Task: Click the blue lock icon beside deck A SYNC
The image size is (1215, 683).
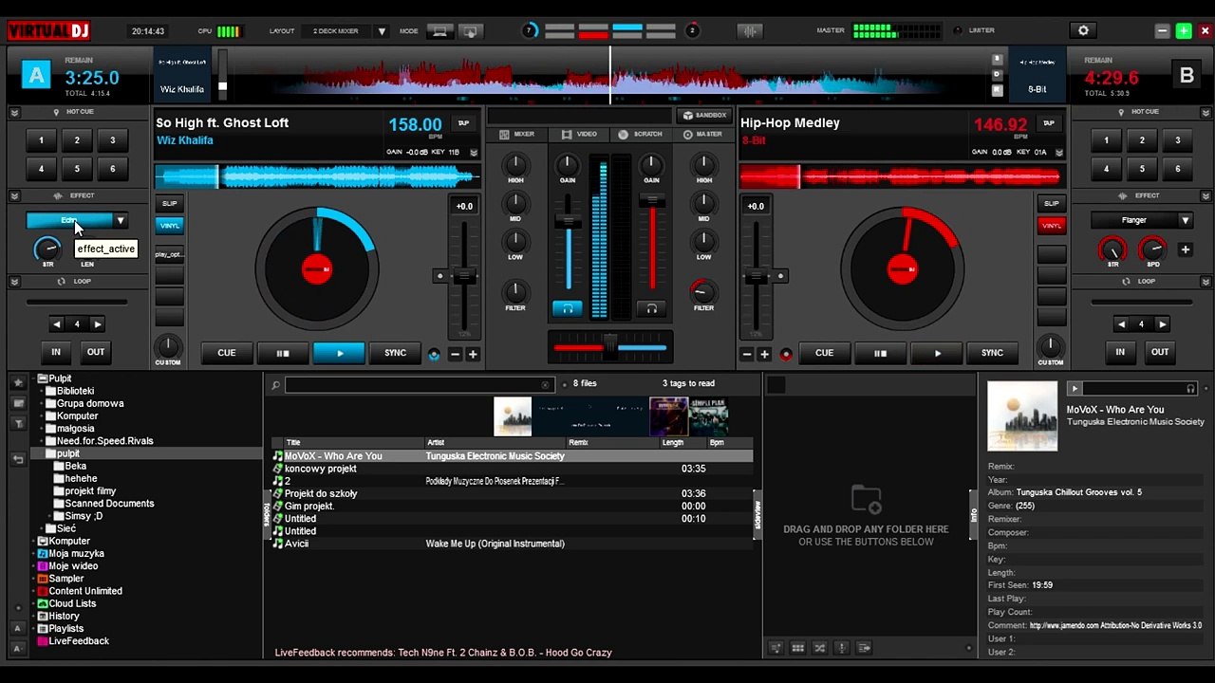Action: pyautogui.click(x=434, y=354)
